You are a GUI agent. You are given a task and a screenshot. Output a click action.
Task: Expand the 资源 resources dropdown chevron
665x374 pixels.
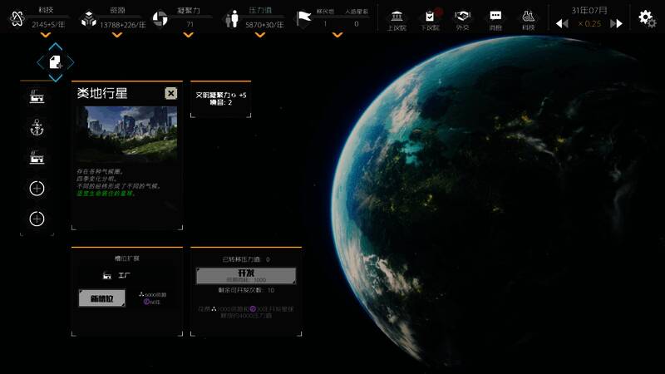coord(116,35)
